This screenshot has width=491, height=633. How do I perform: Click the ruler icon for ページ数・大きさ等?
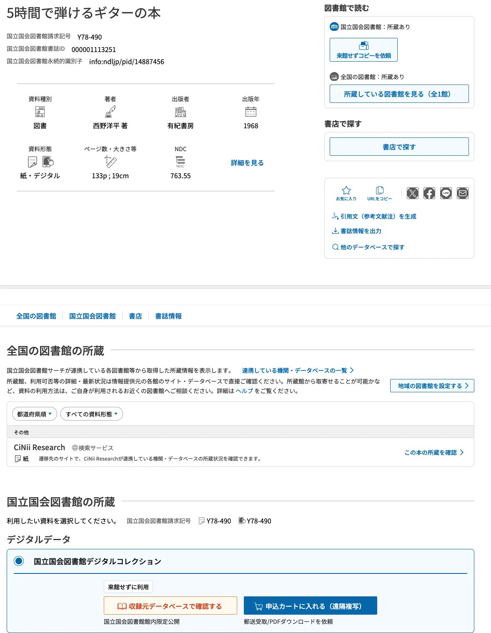(x=110, y=162)
